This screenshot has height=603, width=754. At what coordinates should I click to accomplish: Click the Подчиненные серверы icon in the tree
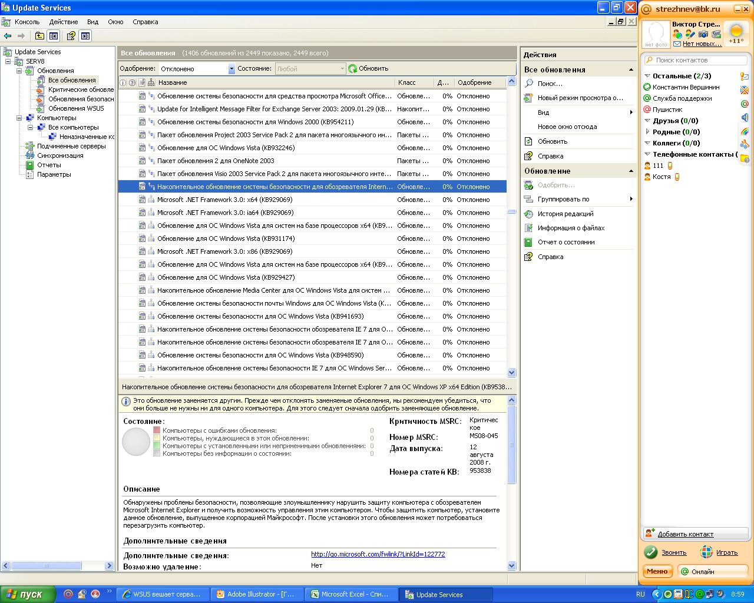[x=30, y=146]
